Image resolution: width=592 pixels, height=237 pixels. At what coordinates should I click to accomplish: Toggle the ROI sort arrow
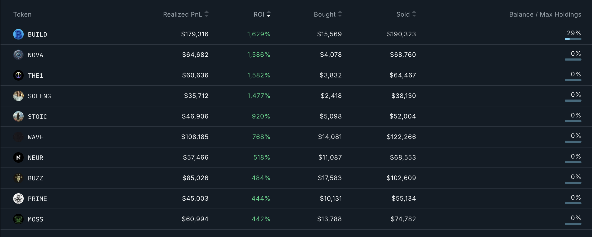268,14
